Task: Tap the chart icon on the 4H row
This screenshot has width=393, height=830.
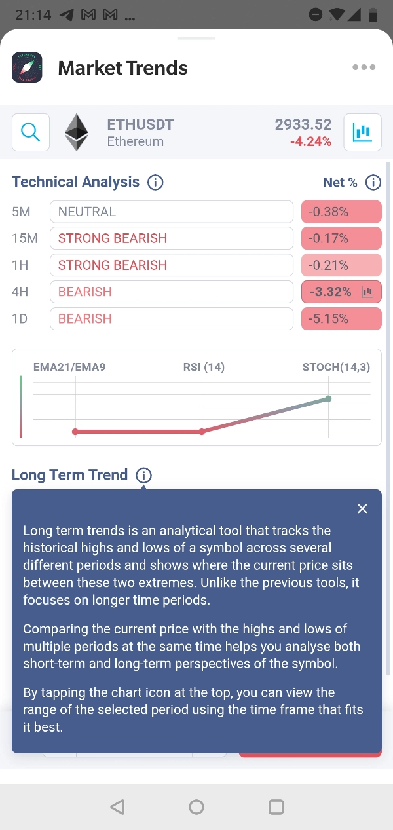Action: (x=366, y=292)
